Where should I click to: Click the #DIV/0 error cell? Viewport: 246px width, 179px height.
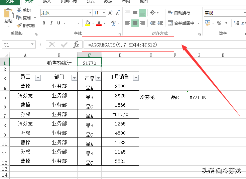coord(120,114)
